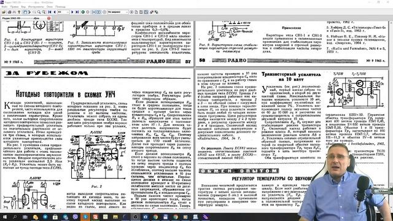393x221 pixels.
Task: Go to the first page
Action: click(x=50, y=12)
